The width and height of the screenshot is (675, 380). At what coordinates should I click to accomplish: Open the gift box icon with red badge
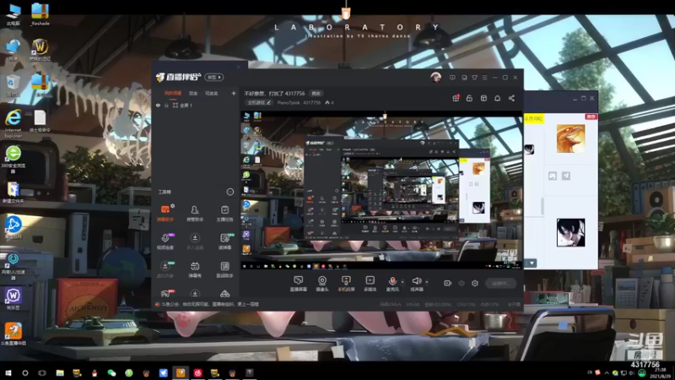(456, 98)
